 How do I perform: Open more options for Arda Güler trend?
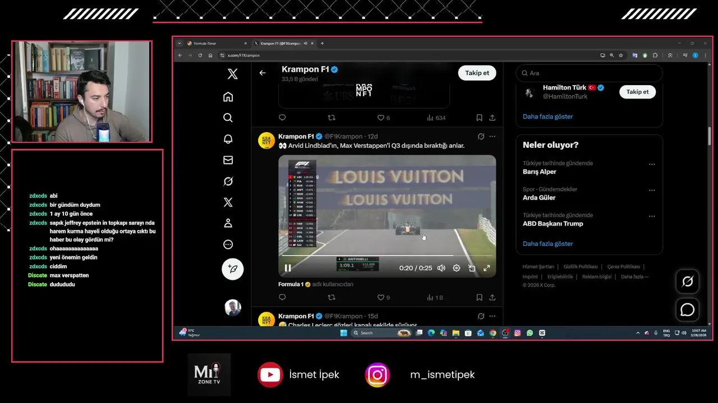(x=652, y=190)
